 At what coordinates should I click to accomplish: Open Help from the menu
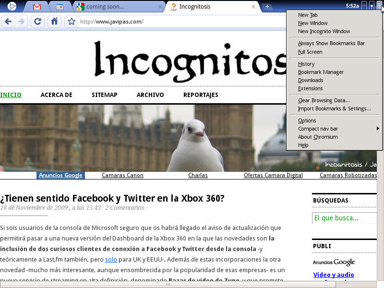tap(334, 145)
